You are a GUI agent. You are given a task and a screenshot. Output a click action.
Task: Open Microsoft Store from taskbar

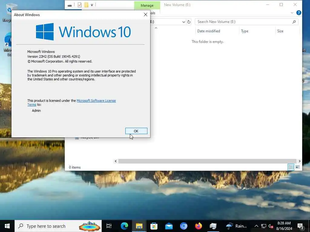coord(154,226)
